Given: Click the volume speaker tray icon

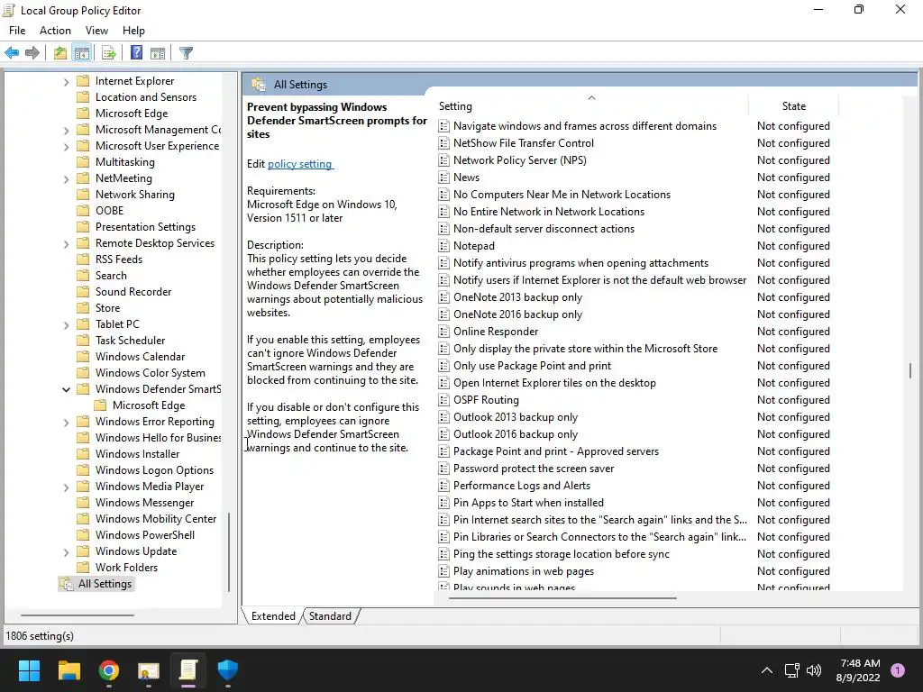Looking at the screenshot, I should point(814,670).
